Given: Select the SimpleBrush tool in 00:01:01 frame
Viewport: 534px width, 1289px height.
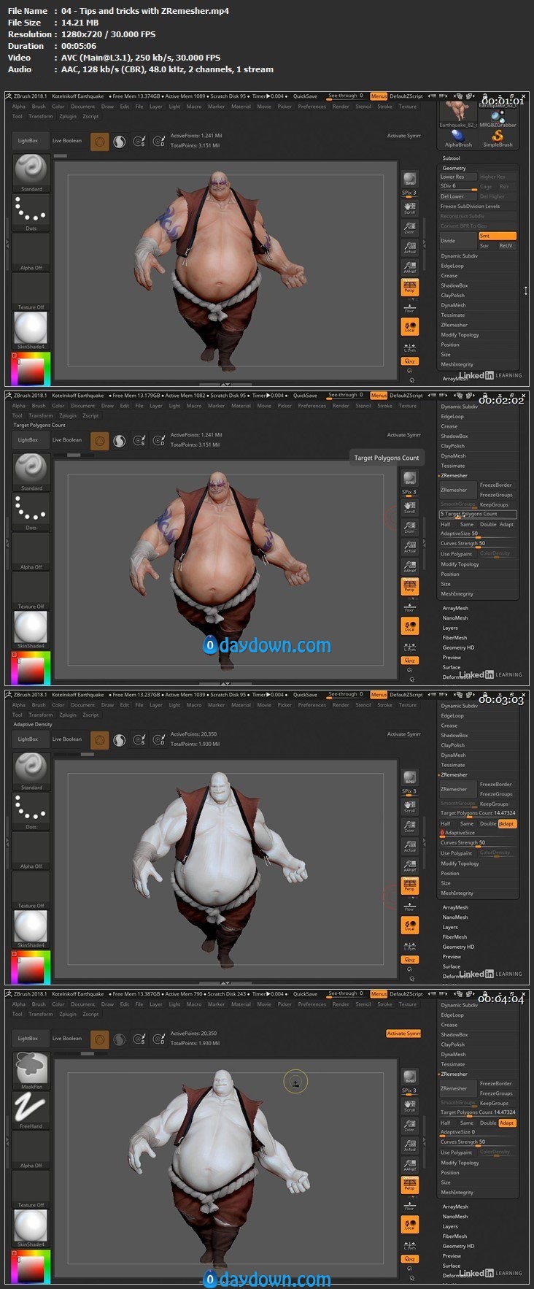Looking at the screenshot, I should pos(498,137).
